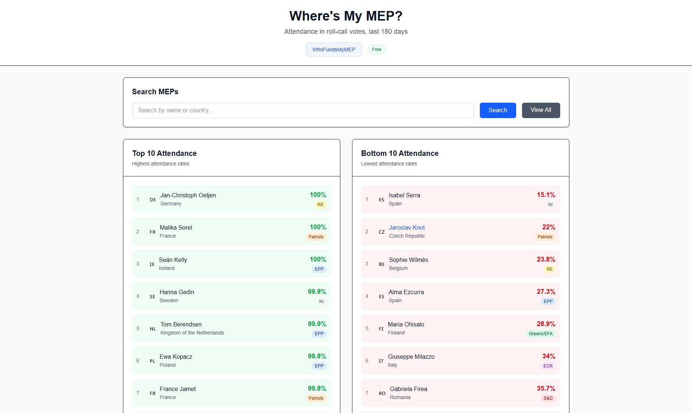Screen dimensions: 692x413
Task: Open Hanna Gedin's entry
Action: (x=177, y=292)
